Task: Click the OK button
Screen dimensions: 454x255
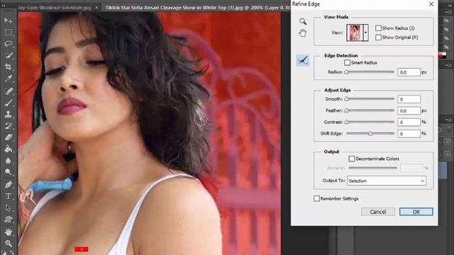Action: pos(416,212)
